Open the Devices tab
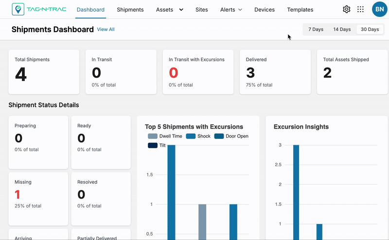Viewport: 389px width, 240px height. tap(265, 10)
